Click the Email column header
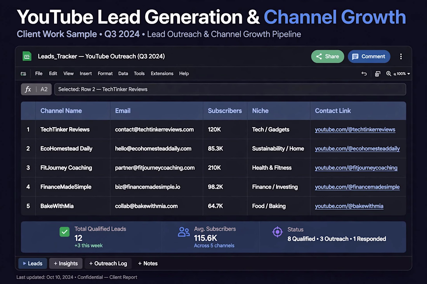427x284 pixels. click(156, 110)
